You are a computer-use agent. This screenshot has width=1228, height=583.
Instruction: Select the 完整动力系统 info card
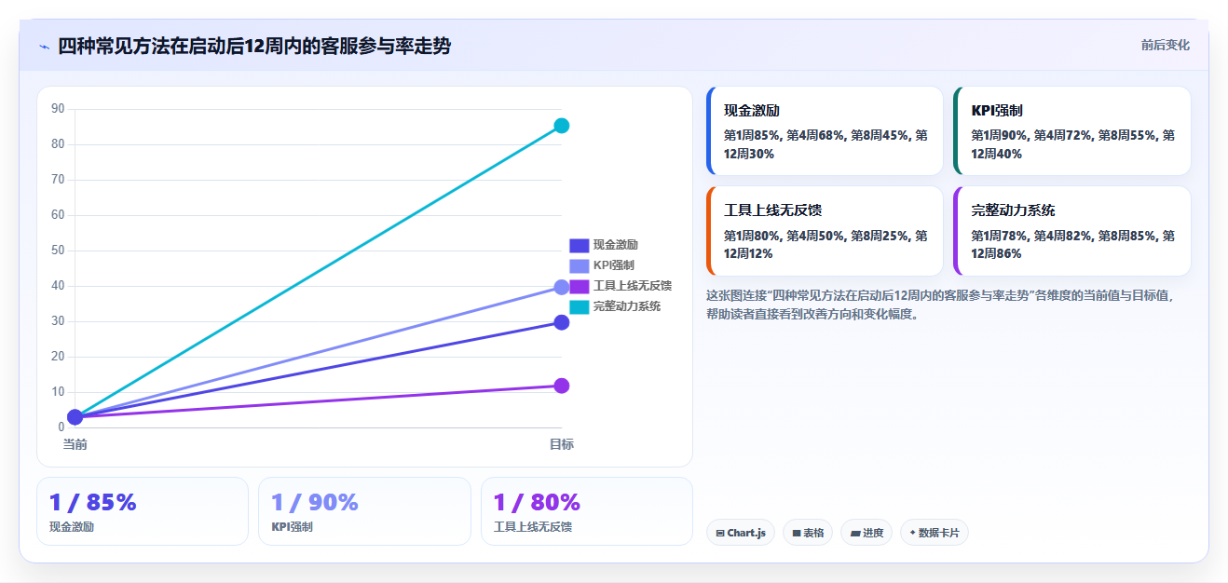pyautogui.click(x=1072, y=231)
